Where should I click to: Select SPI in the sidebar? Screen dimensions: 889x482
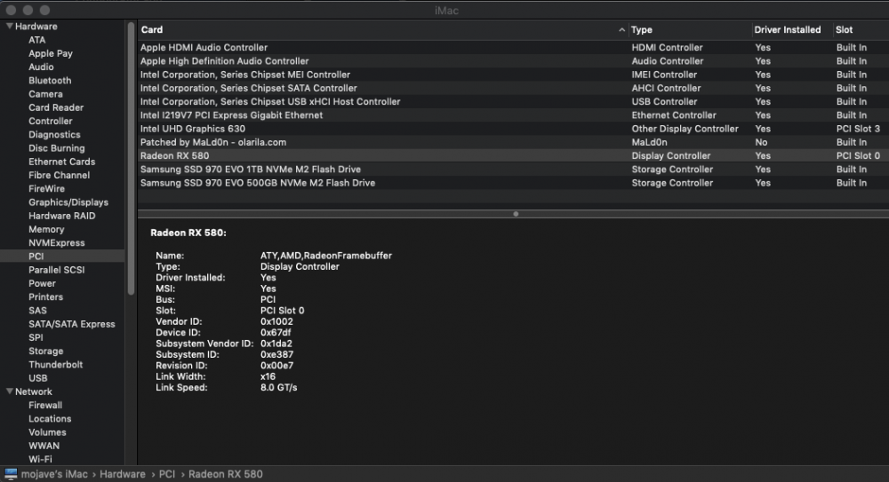pyautogui.click(x=36, y=337)
